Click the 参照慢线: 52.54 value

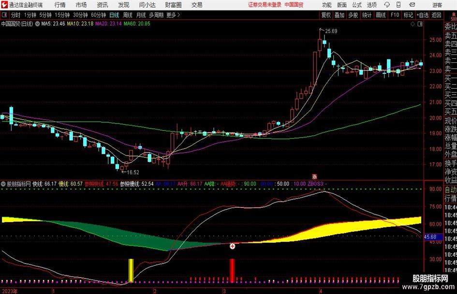tap(137, 184)
